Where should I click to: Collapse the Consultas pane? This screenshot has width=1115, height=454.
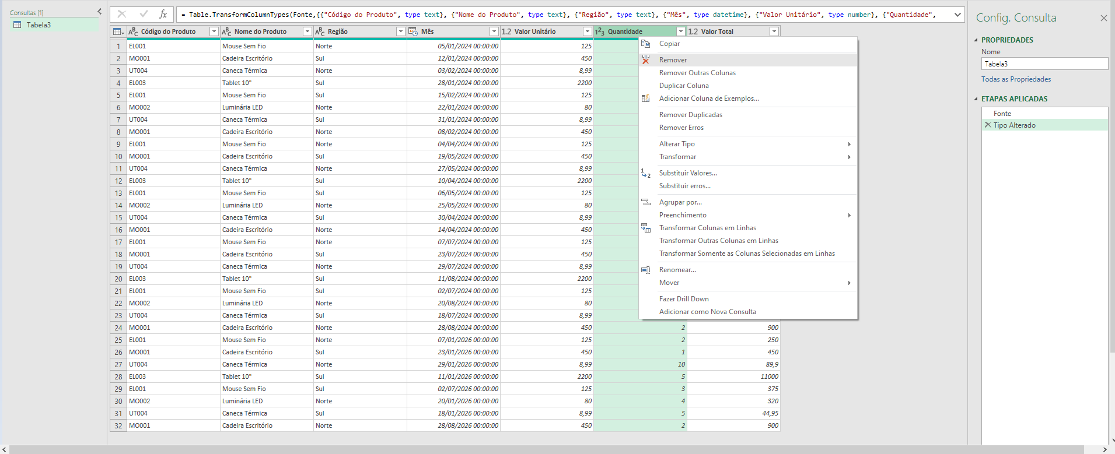coord(99,12)
